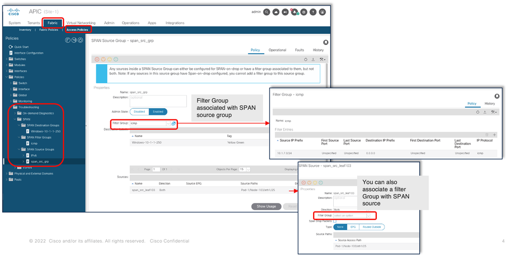Click the teal warning fault icon in SPAN Source Group
The image size is (506, 257).
(116, 59)
